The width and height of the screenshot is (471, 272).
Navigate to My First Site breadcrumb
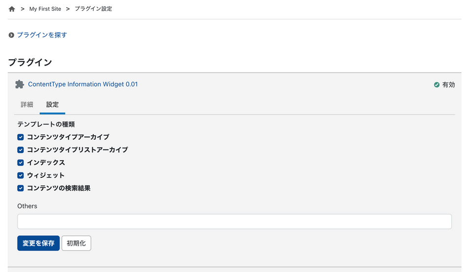pos(45,9)
